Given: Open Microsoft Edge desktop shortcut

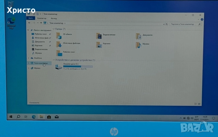Looking at the screenshot, I should (11, 23).
